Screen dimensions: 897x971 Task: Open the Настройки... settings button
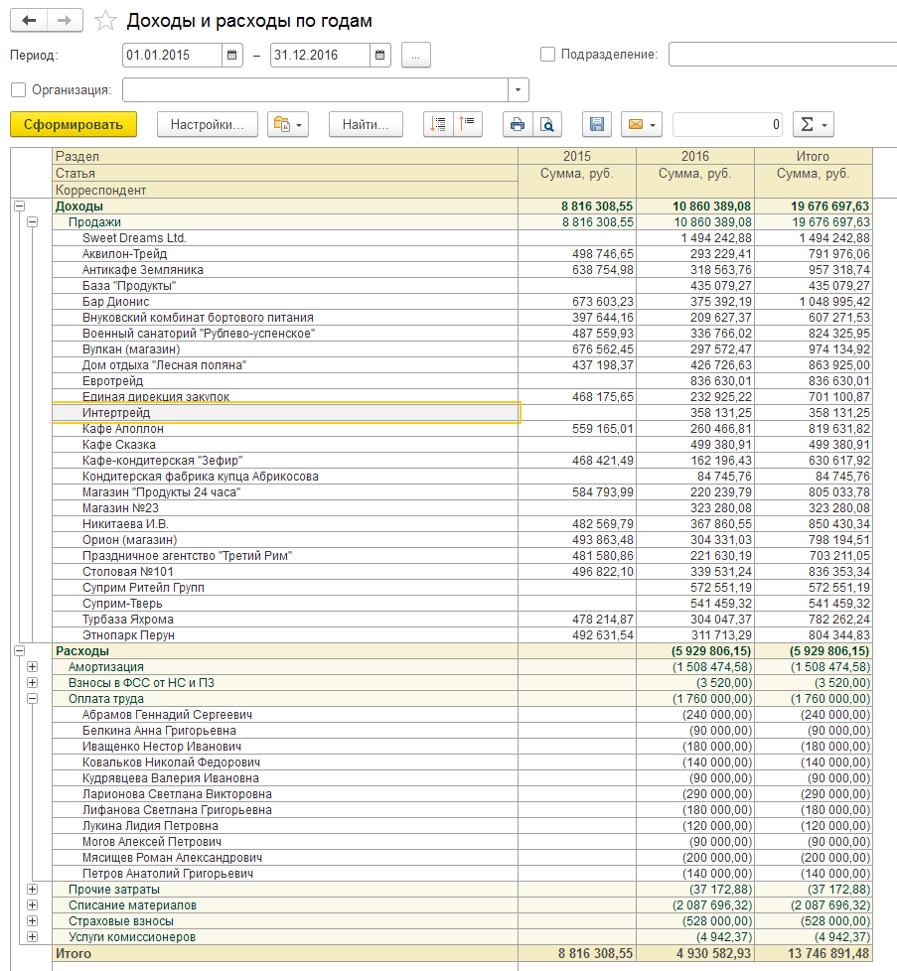pos(207,124)
